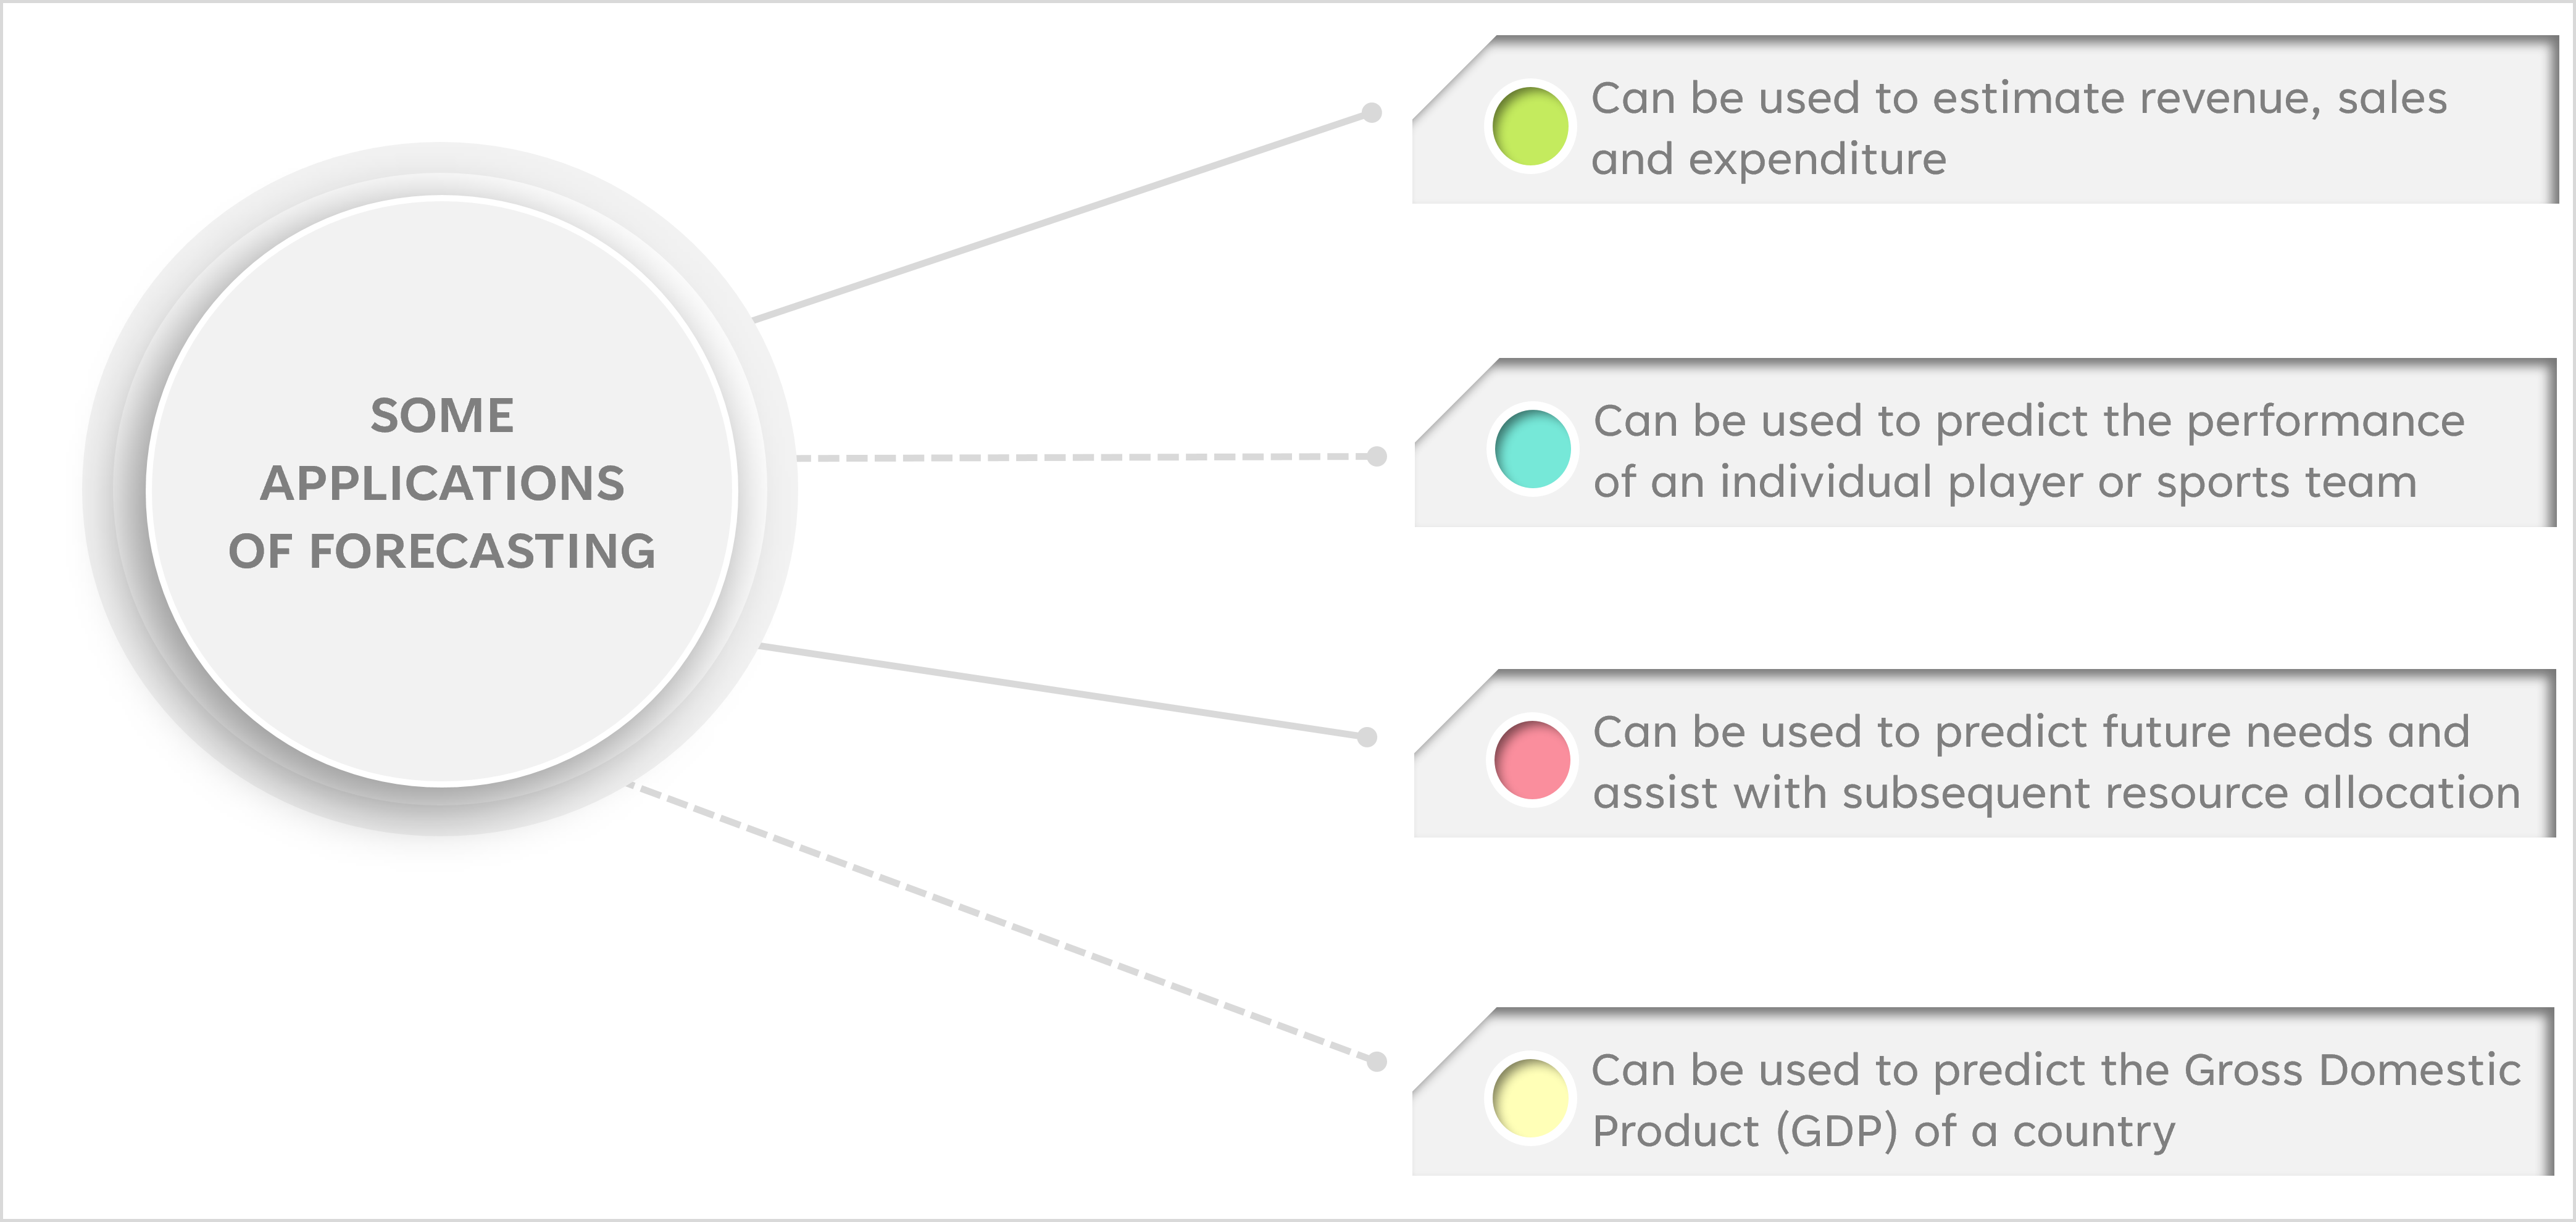Click the teal circle bullet
The image size is (2576, 1222).
coord(1533,449)
